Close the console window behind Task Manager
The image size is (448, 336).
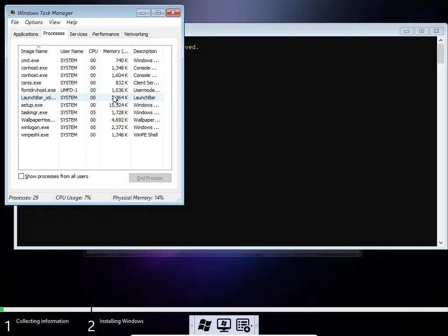pos(436,31)
